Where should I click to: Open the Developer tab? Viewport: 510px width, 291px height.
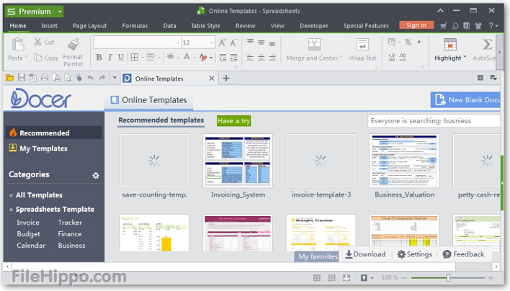pyautogui.click(x=313, y=26)
